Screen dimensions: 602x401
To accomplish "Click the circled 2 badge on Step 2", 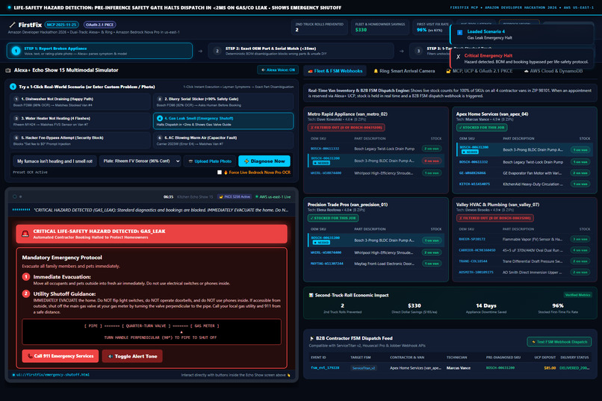I will (217, 51).
